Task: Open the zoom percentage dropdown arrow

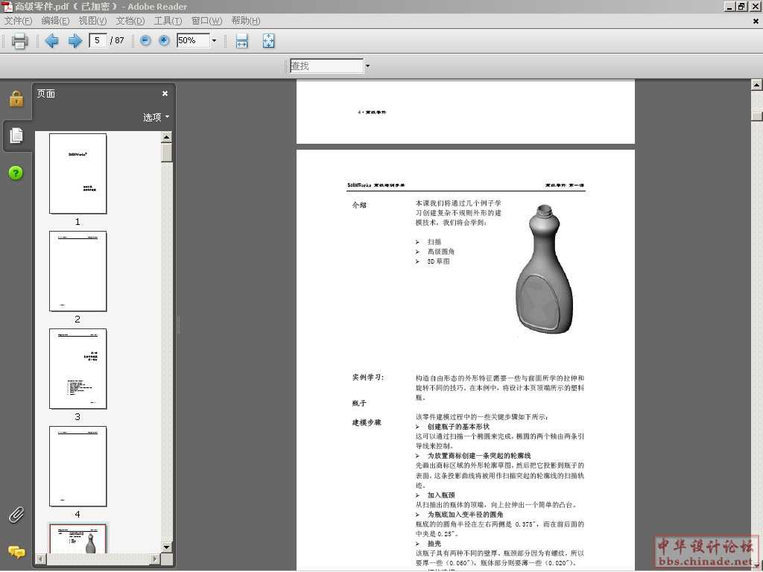Action: (214, 40)
